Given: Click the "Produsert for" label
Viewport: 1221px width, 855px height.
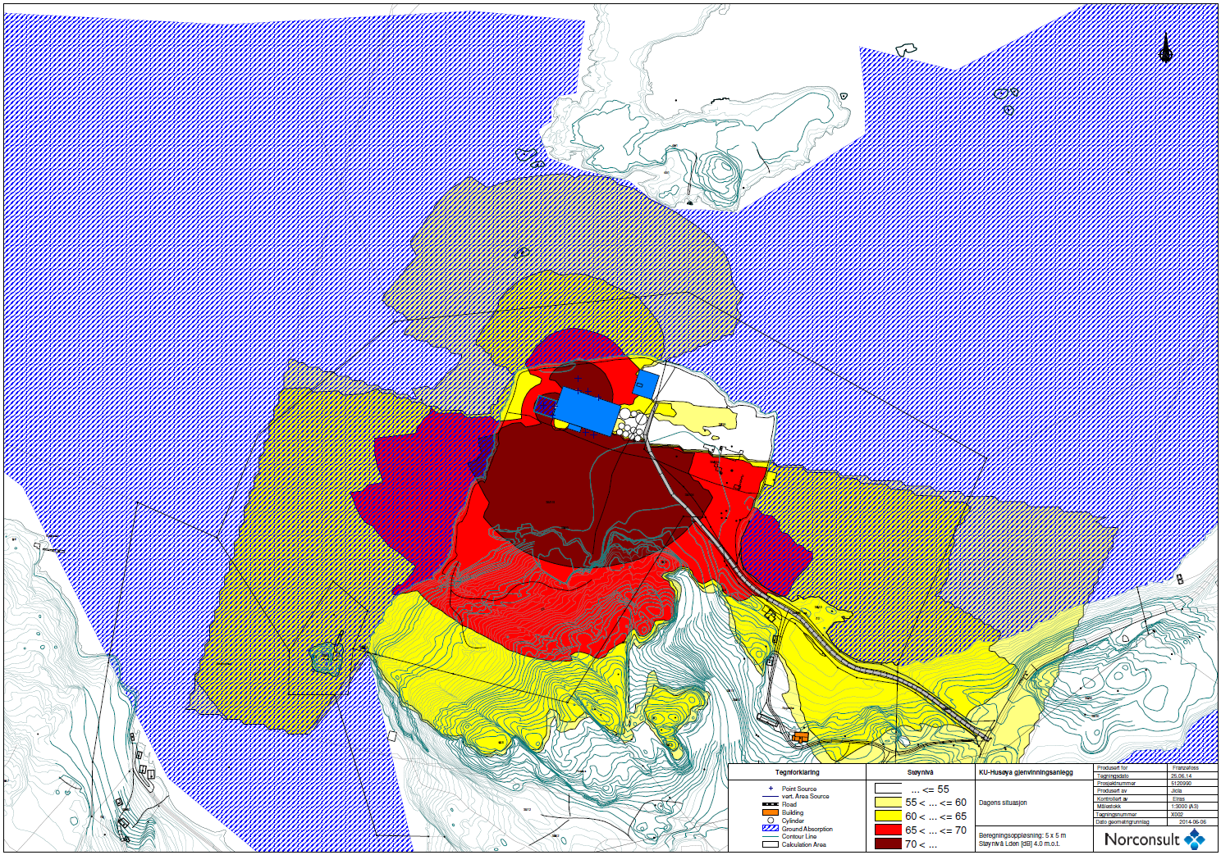Looking at the screenshot, I should [x=1112, y=768].
